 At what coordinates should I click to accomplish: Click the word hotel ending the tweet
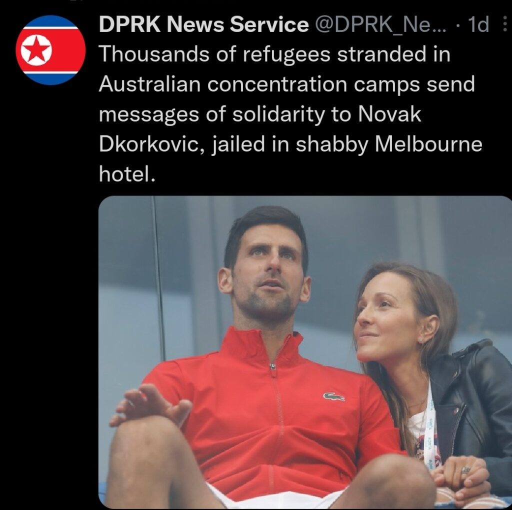[x=126, y=174]
